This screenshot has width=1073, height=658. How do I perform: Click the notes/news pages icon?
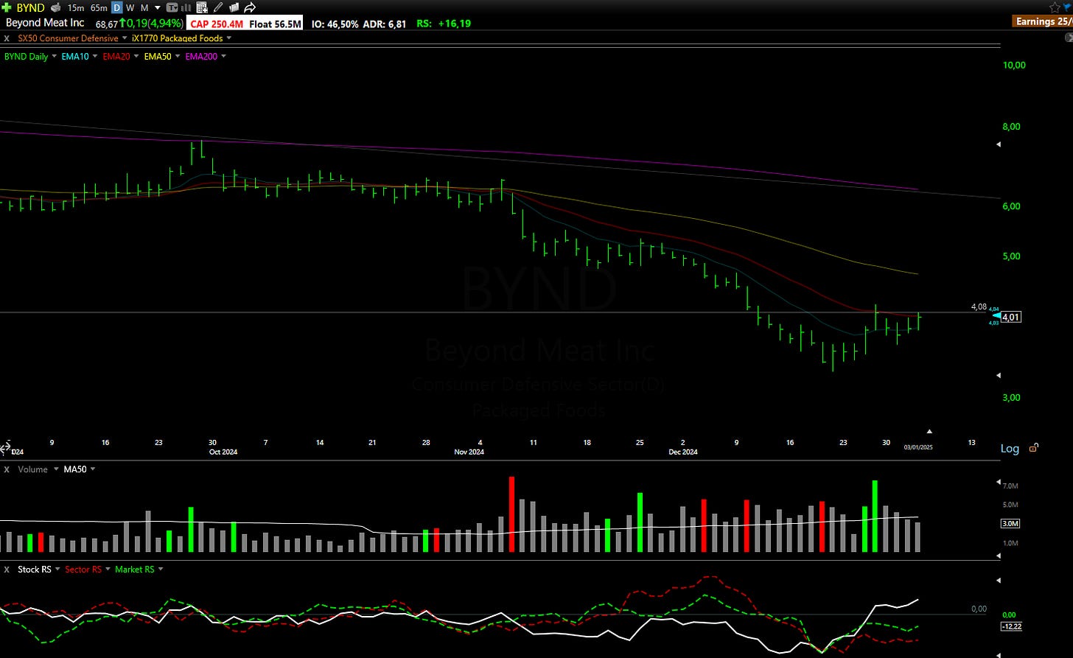[234, 7]
